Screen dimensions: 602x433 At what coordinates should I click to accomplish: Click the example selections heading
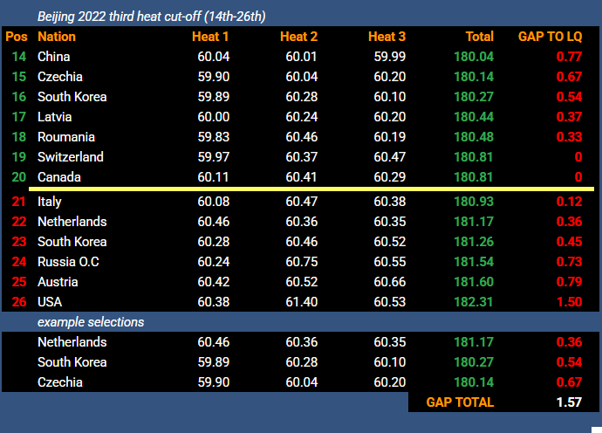point(91,322)
